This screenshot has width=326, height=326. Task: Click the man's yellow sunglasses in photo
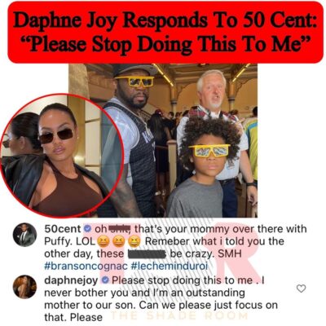(x=134, y=81)
